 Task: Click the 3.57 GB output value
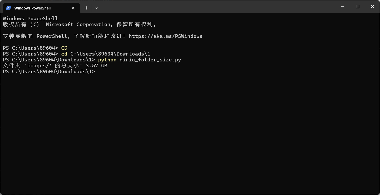click(97, 66)
